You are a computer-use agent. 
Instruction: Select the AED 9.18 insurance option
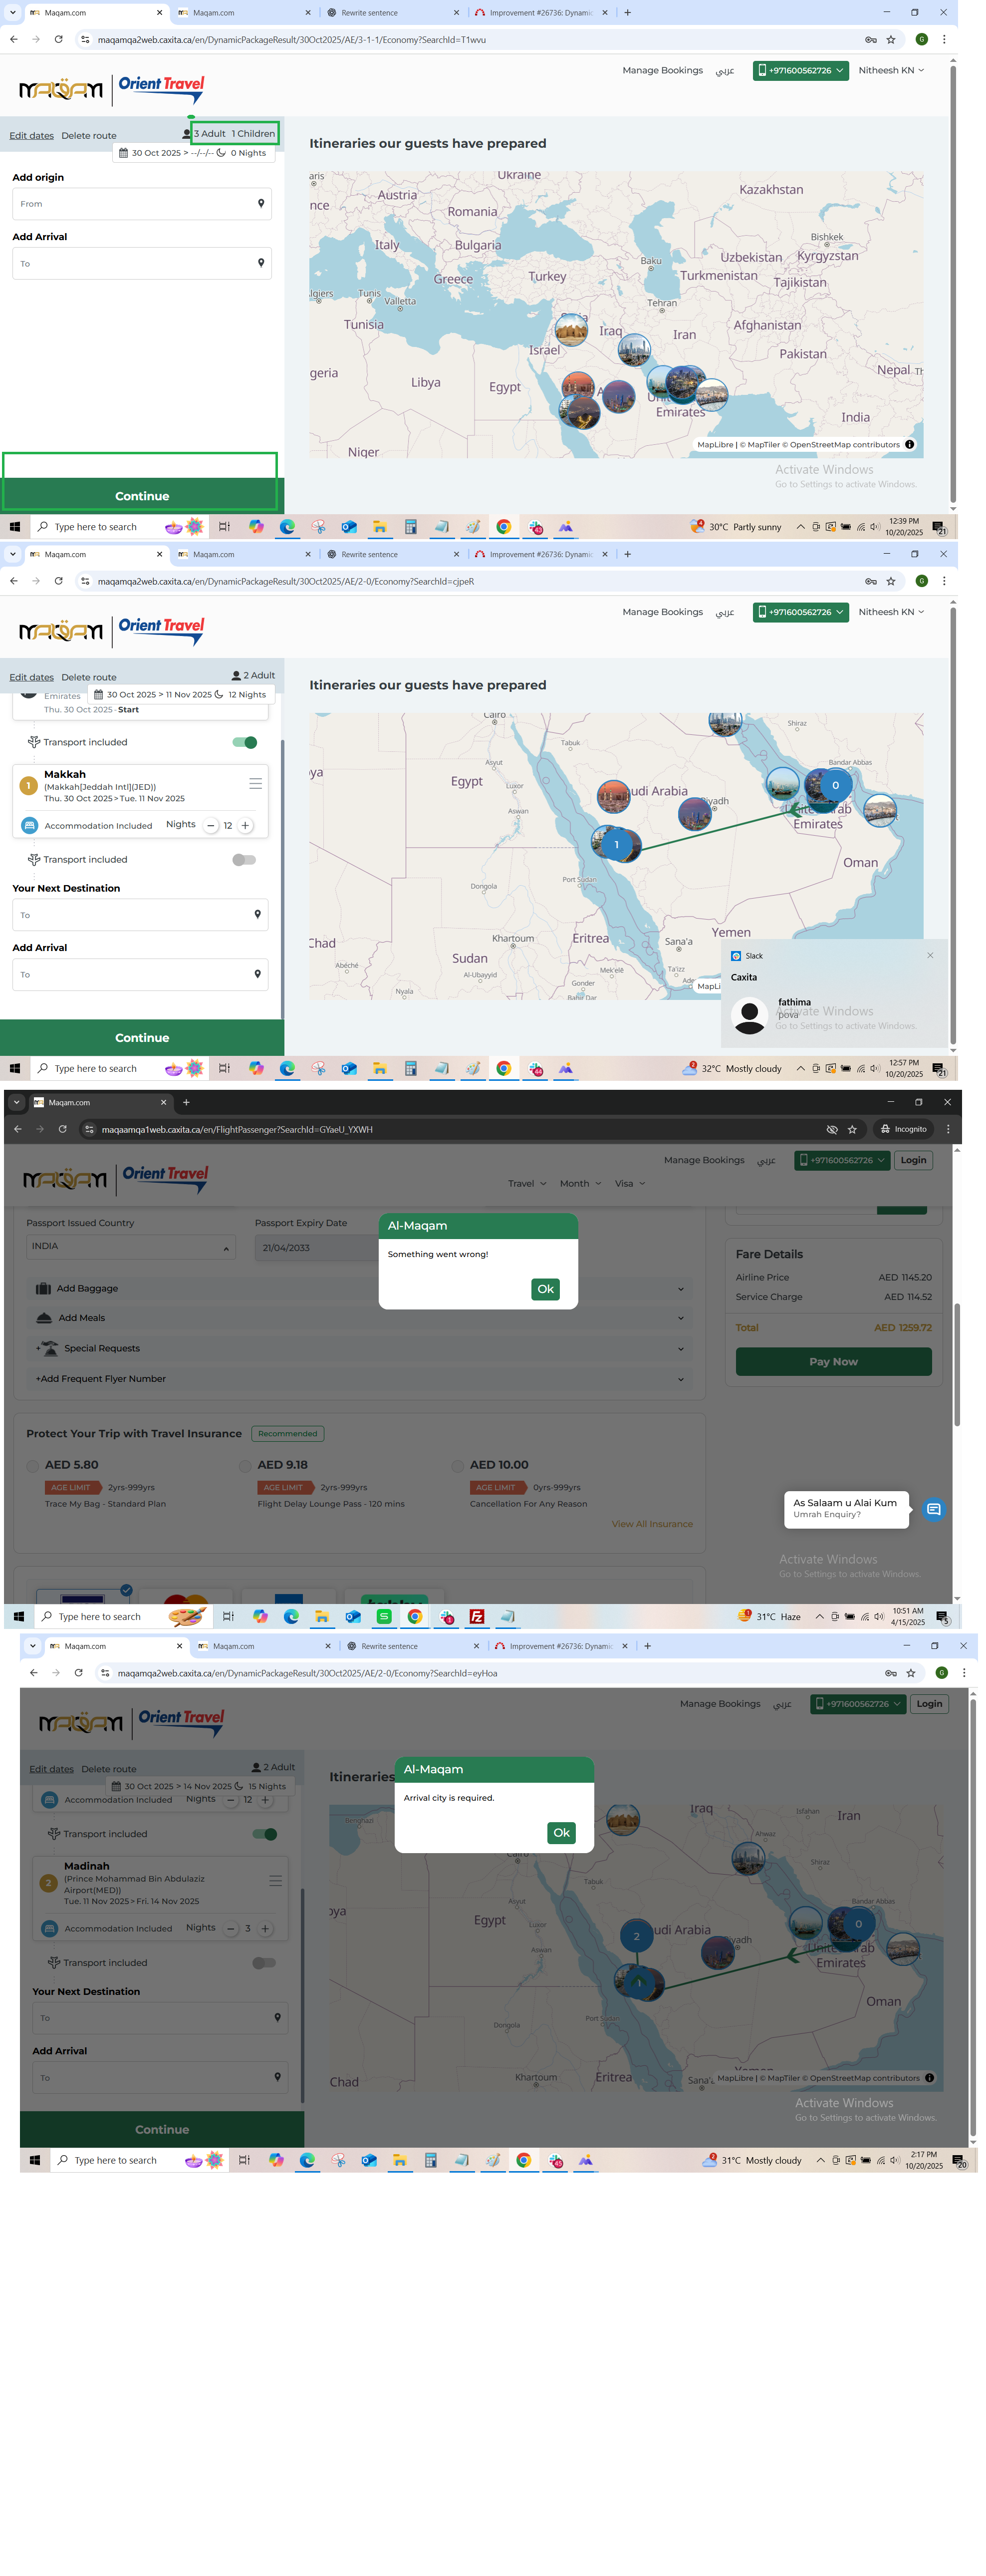(x=245, y=1466)
